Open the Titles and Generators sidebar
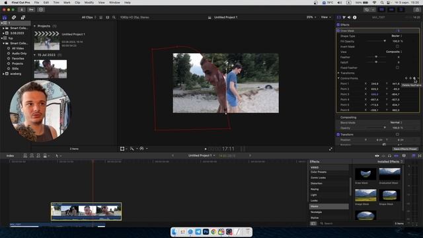The height and width of the screenshot is (238, 423). pos(23,18)
